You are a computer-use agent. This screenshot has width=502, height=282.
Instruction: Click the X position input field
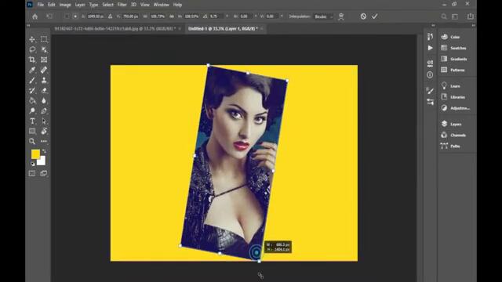click(96, 16)
